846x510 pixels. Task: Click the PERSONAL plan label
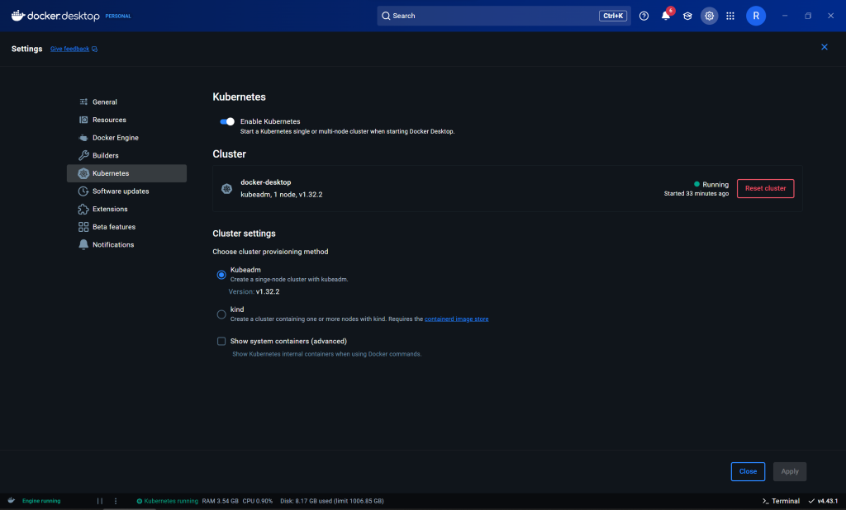pos(118,17)
